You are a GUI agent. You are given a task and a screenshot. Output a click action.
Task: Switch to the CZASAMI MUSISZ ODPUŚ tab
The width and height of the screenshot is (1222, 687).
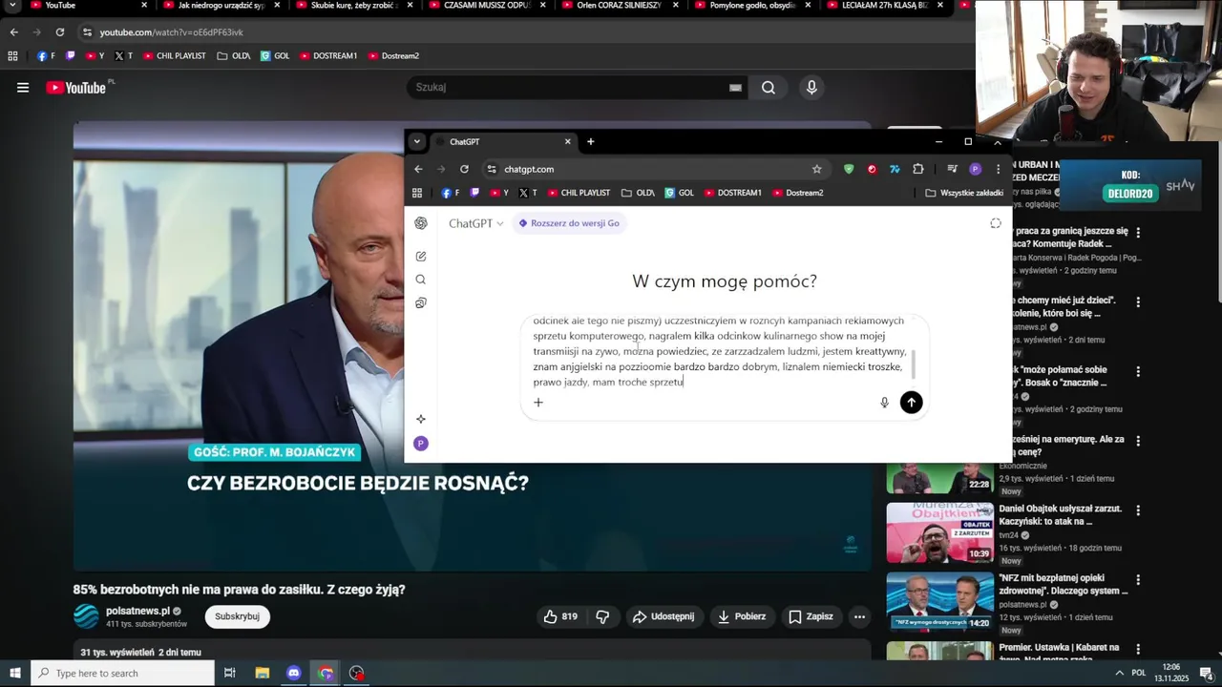tap(487, 6)
